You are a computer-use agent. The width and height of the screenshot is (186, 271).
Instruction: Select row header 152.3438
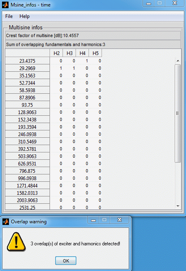27,119
